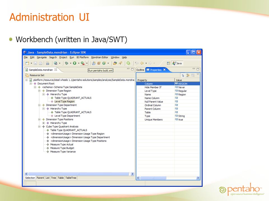Close the Properties view tab

[164, 70]
